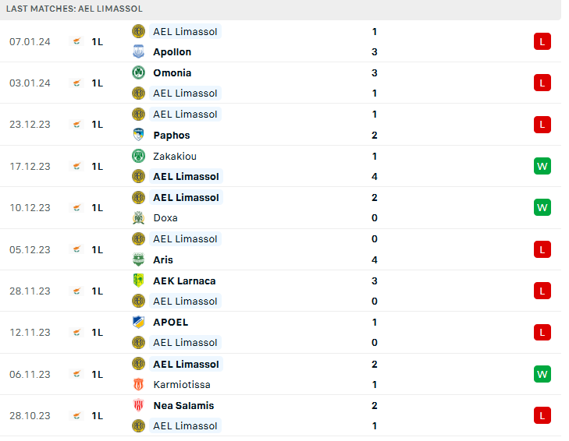Click the Zakakiou club badge

(x=139, y=156)
